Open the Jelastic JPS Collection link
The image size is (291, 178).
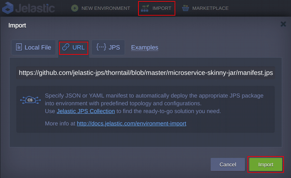86,111
